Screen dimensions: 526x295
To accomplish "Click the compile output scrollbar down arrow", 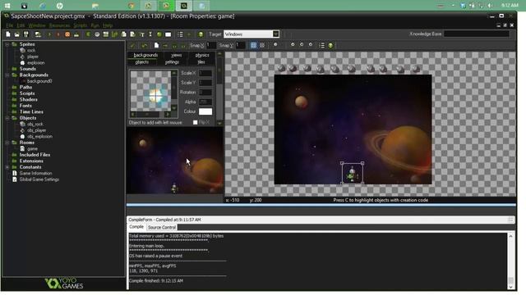I will click(x=510, y=287).
